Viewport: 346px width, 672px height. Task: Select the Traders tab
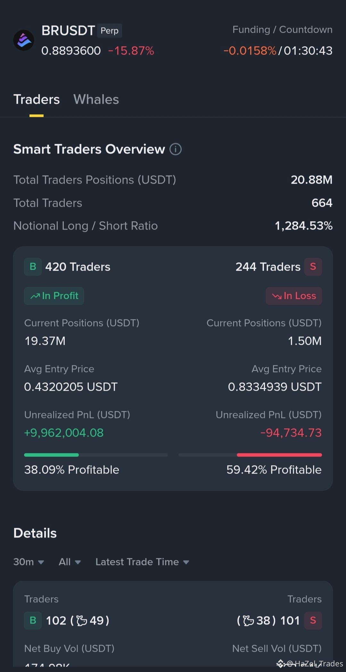pos(37,100)
